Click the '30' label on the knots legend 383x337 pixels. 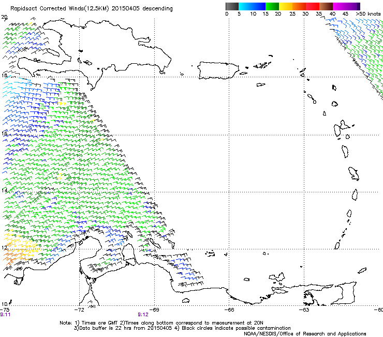tap(305, 14)
